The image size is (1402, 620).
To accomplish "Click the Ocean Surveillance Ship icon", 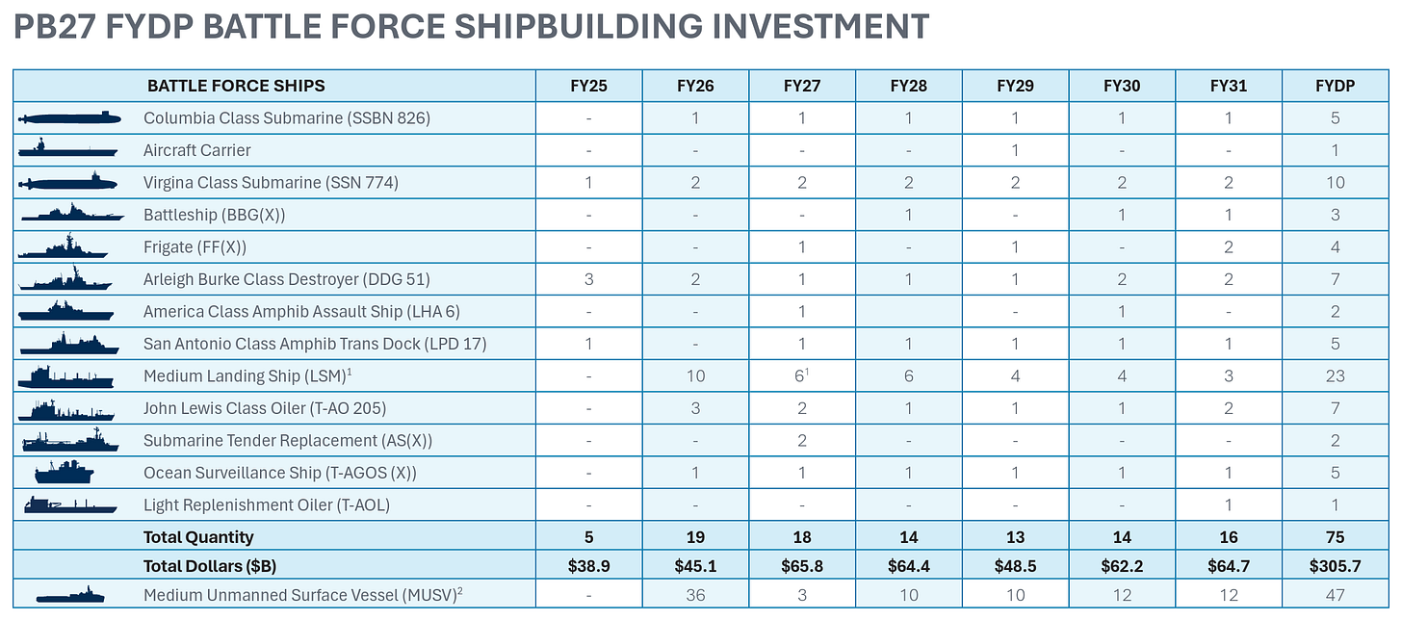I will pos(65,472).
